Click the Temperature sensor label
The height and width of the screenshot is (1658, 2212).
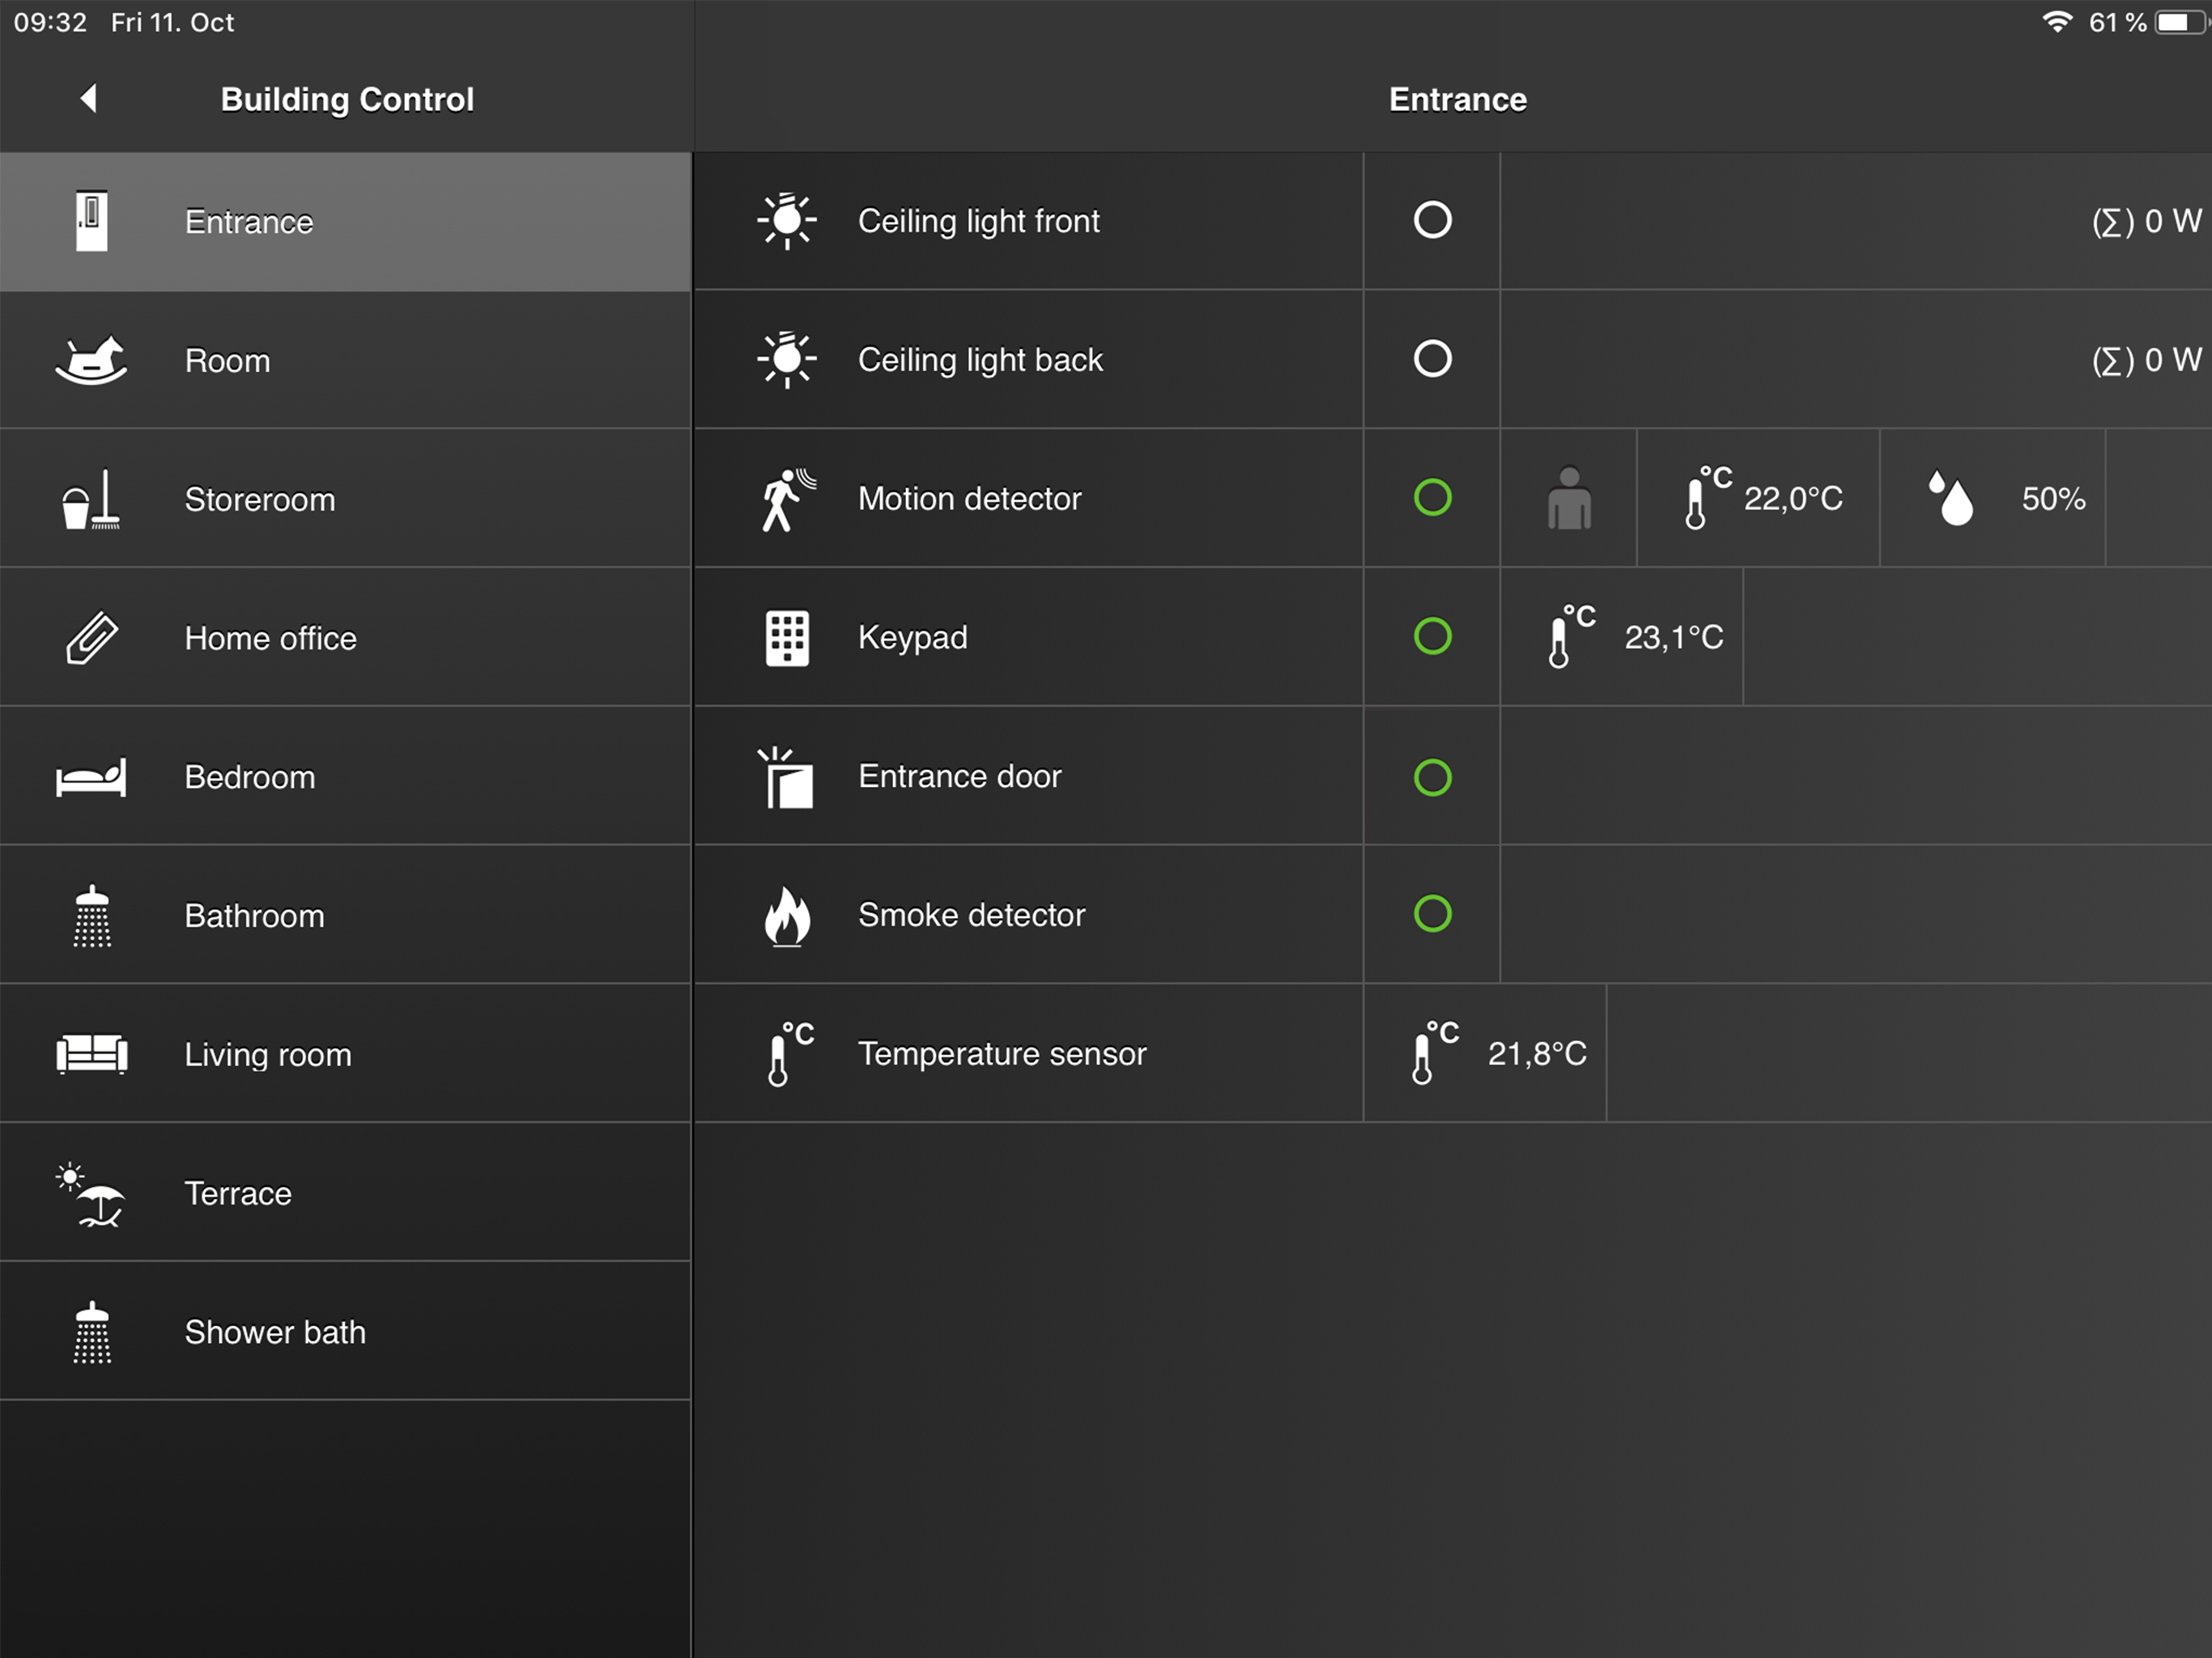(x=1002, y=1054)
